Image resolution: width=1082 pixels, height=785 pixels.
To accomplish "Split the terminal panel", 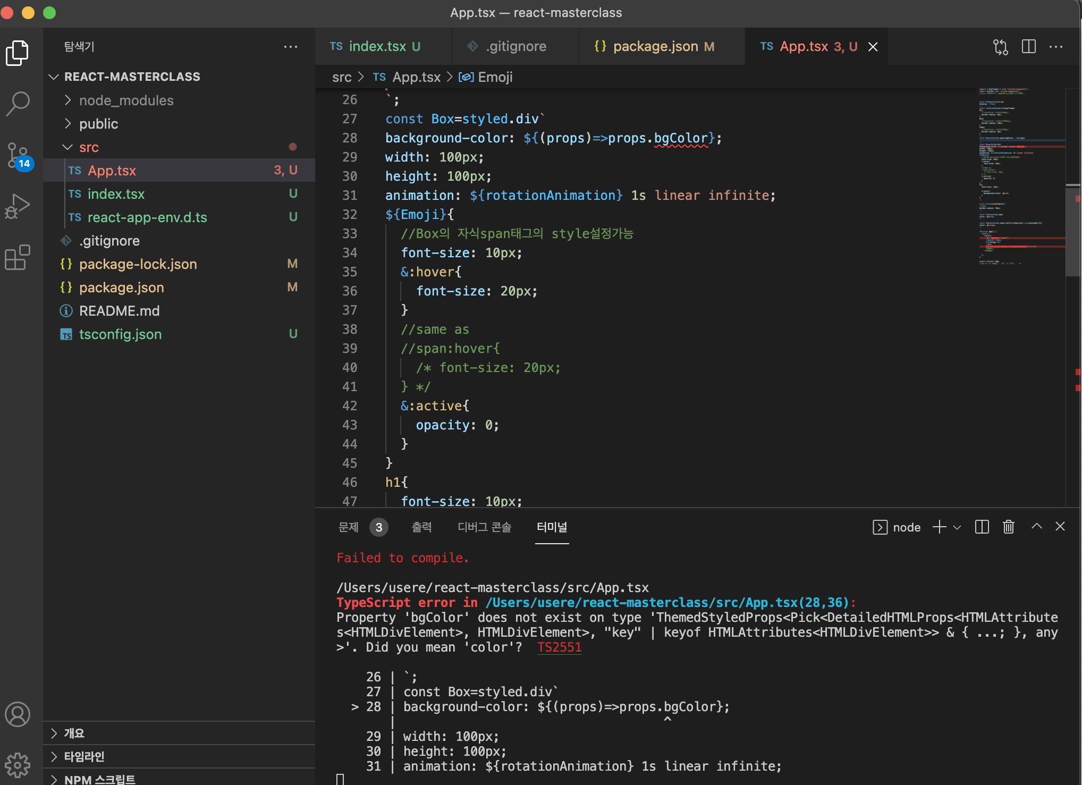I will coord(982,527).
